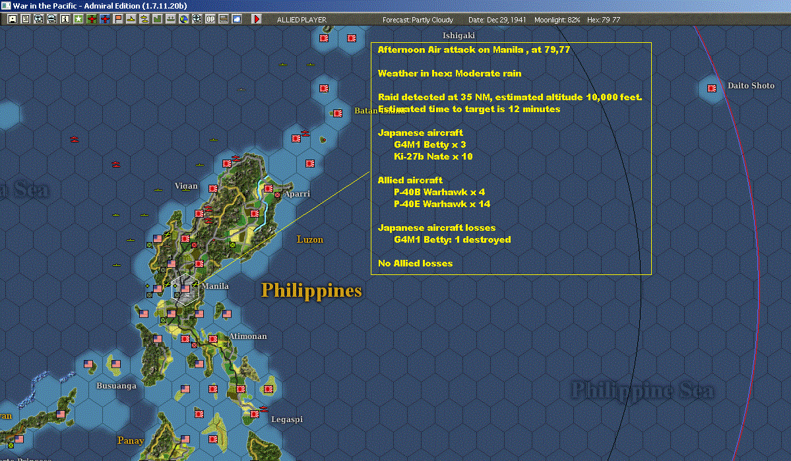
Task: Click the Atimonan city label
Action: [x=247, y=336]
